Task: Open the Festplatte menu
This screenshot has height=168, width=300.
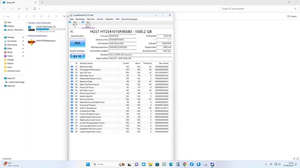Action: (109, 19)
